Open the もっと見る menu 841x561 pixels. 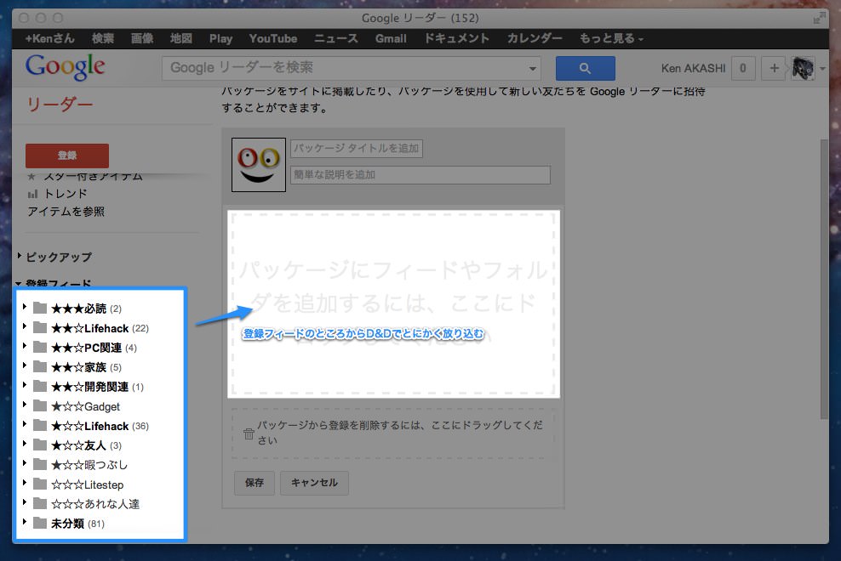[x=611, y=38]
